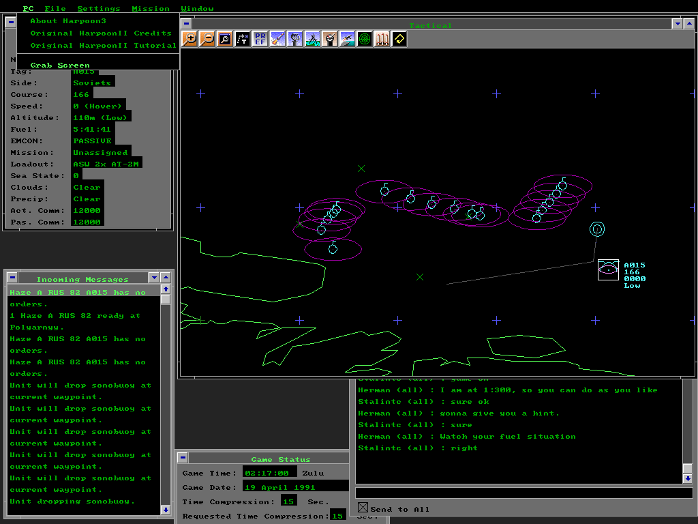Image resolution: width=698 pixels, height=524 pixels.
Task: Click the missile attack icon
Action: tap(277, 39)
